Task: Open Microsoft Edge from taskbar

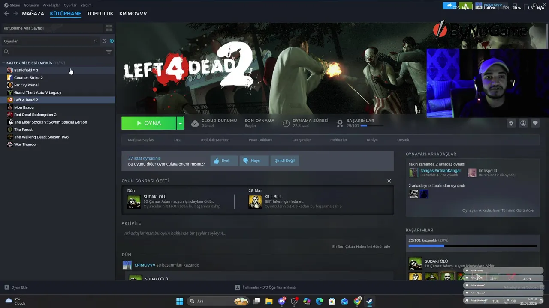Action: pos(320,301)
